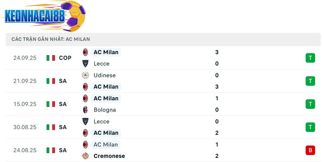Image resolution: width=324 pixels, height=162 pixels.
Task: Select the COP competition label
Action: click(65, 58)
